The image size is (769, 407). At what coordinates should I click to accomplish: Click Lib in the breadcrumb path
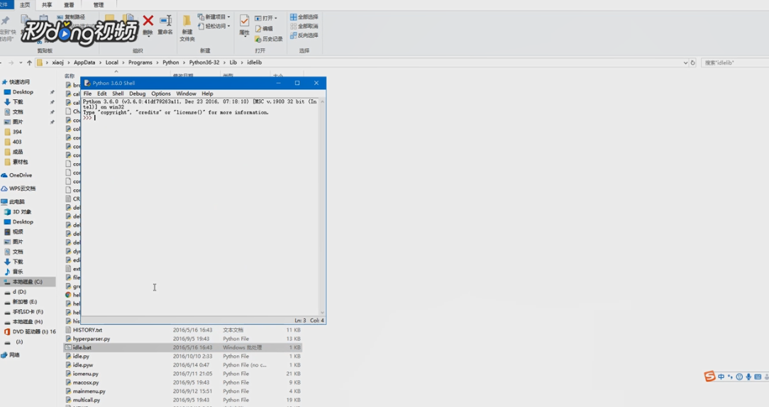click(233, 63)
